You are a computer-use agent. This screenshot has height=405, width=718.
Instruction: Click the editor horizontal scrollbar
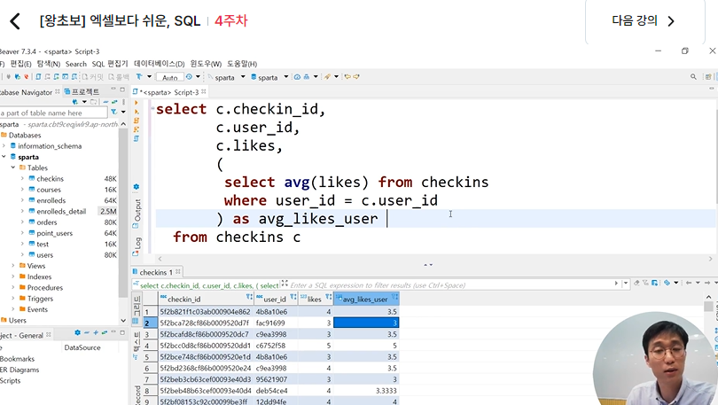tap(435, 259)
